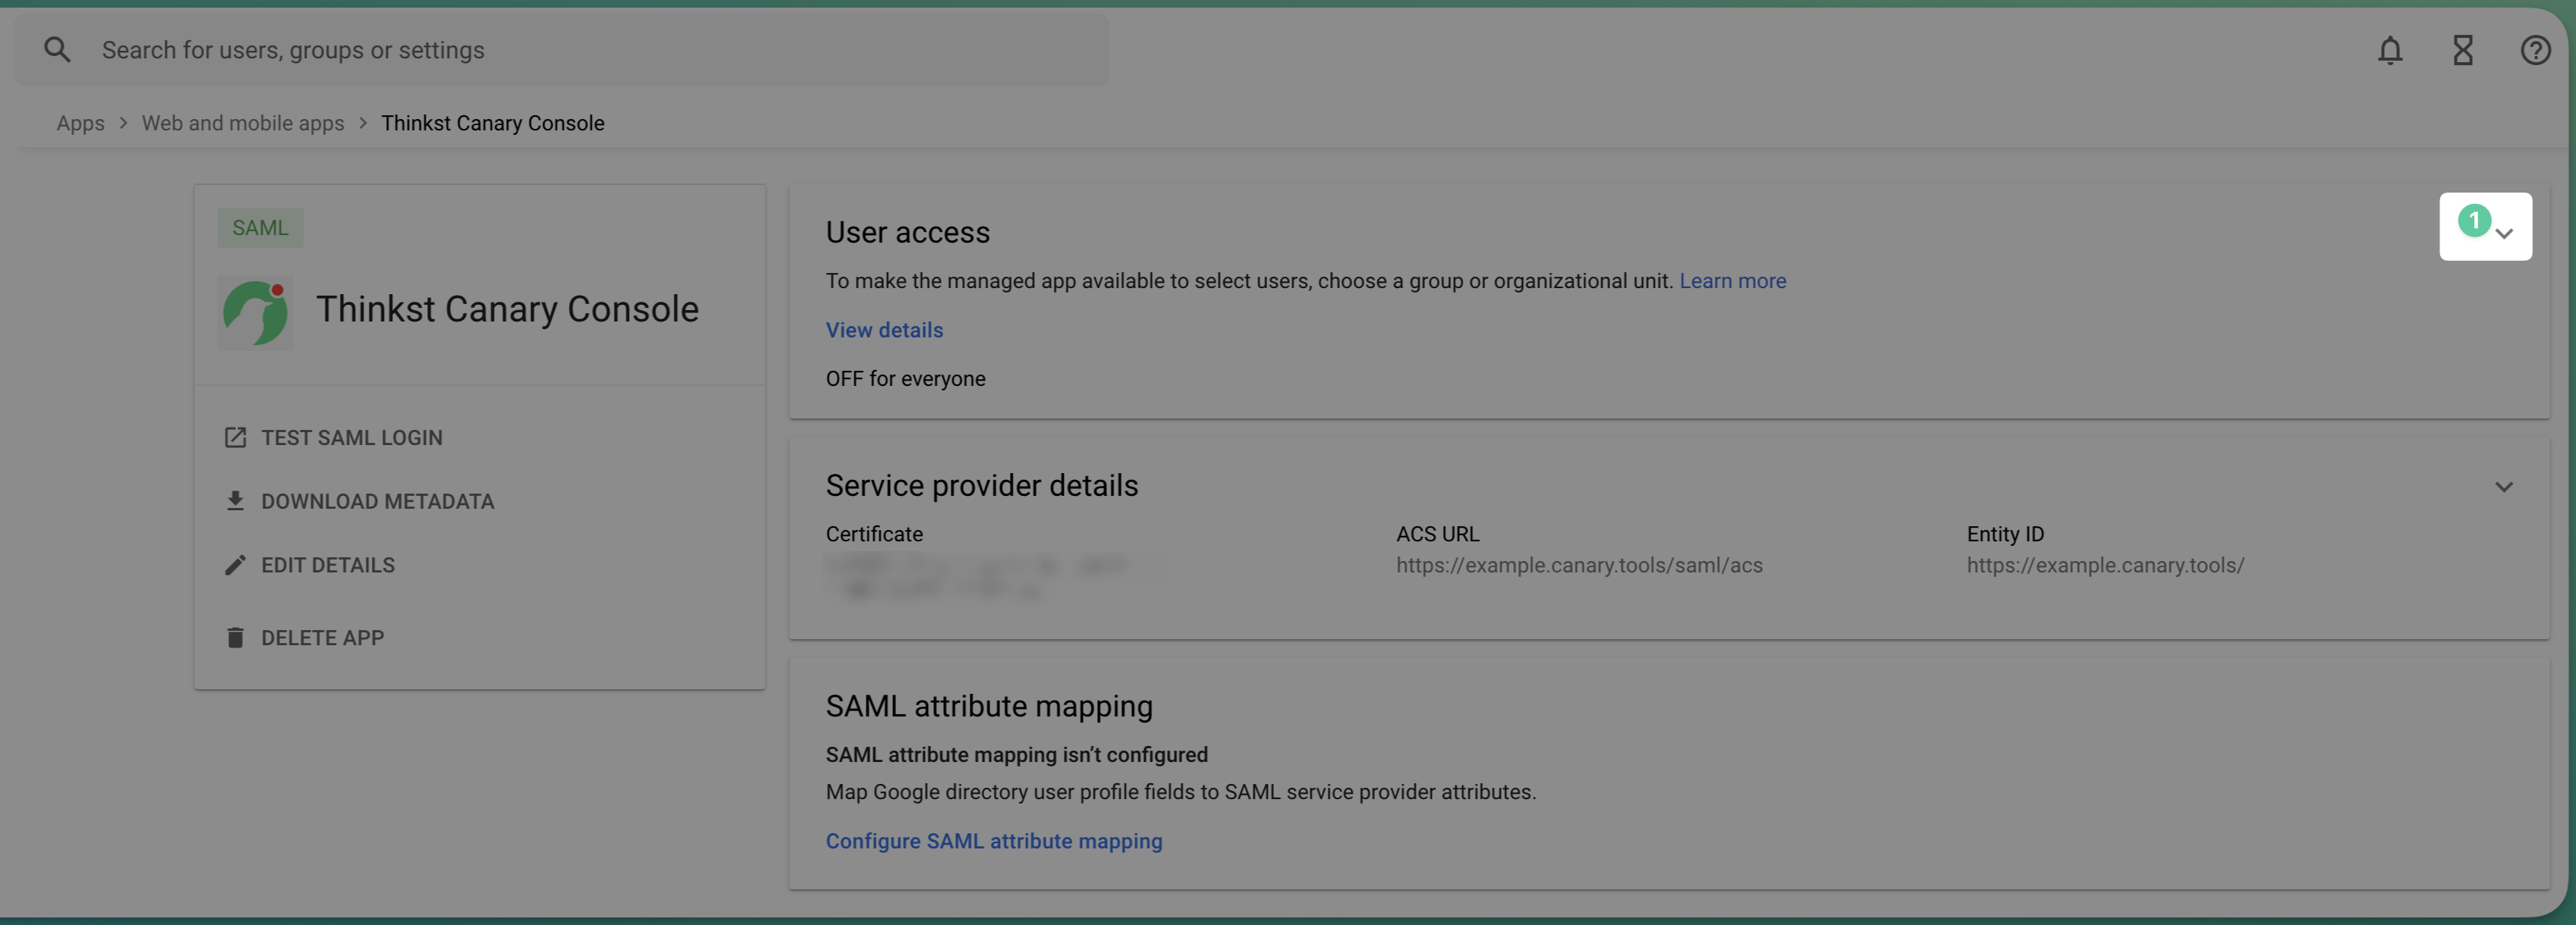Expand the Service provider details chevron

(2503, 487)
